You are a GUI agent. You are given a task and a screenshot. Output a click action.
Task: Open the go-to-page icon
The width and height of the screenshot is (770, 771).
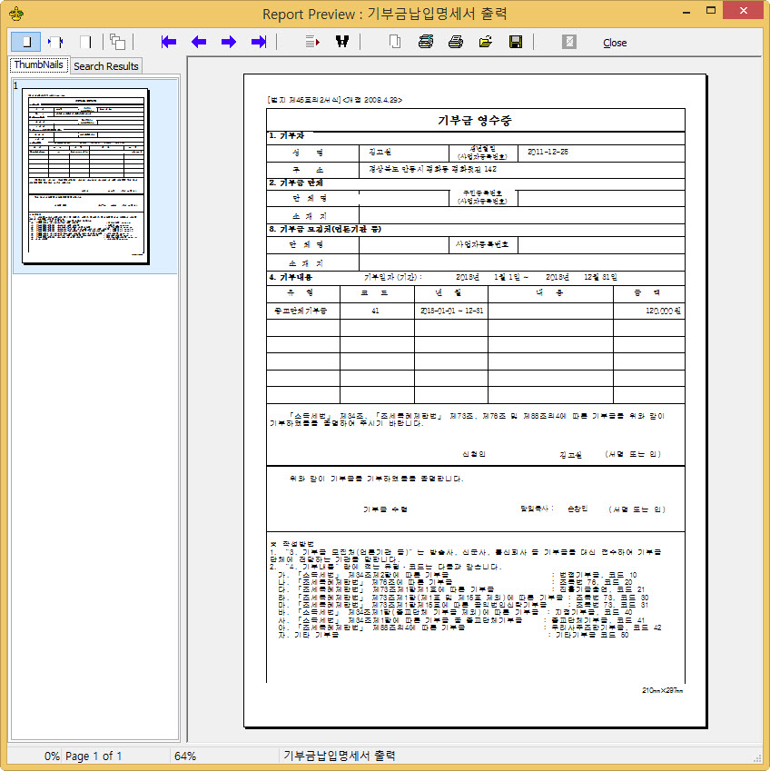click(312, 42)
